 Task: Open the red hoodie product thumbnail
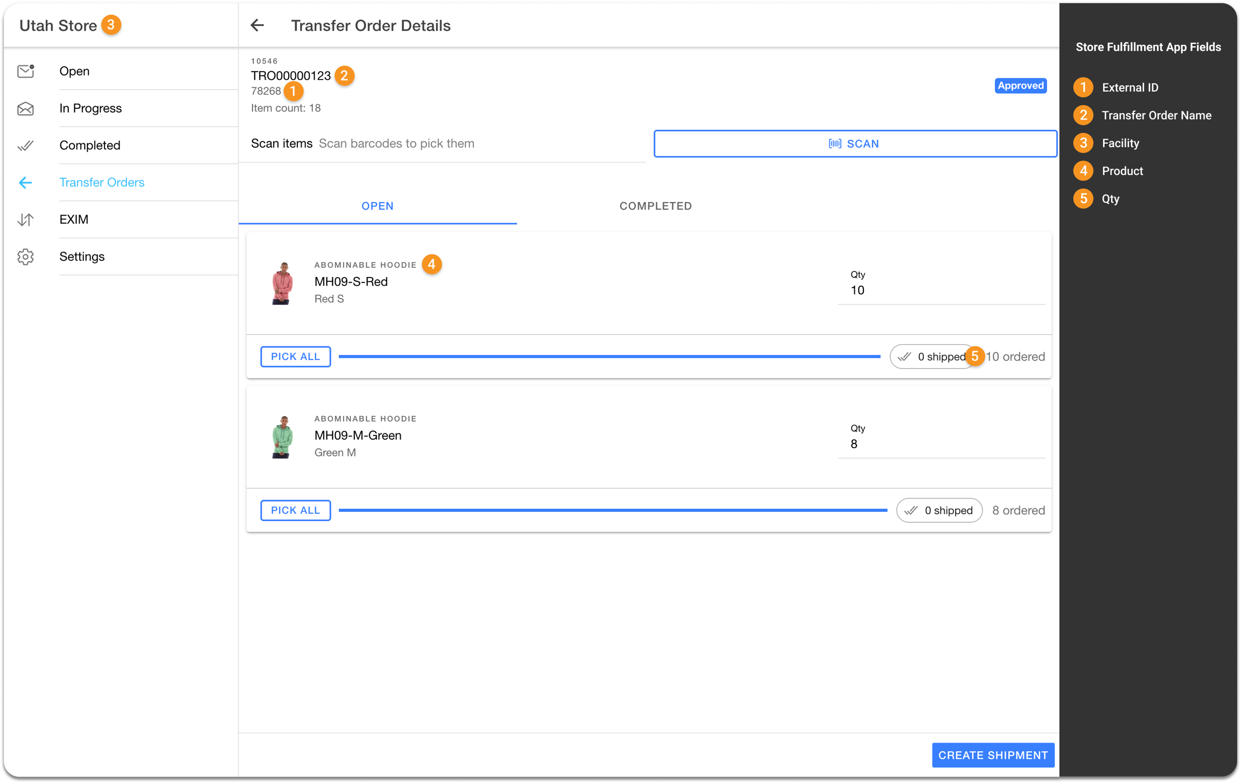coord(282,283)
